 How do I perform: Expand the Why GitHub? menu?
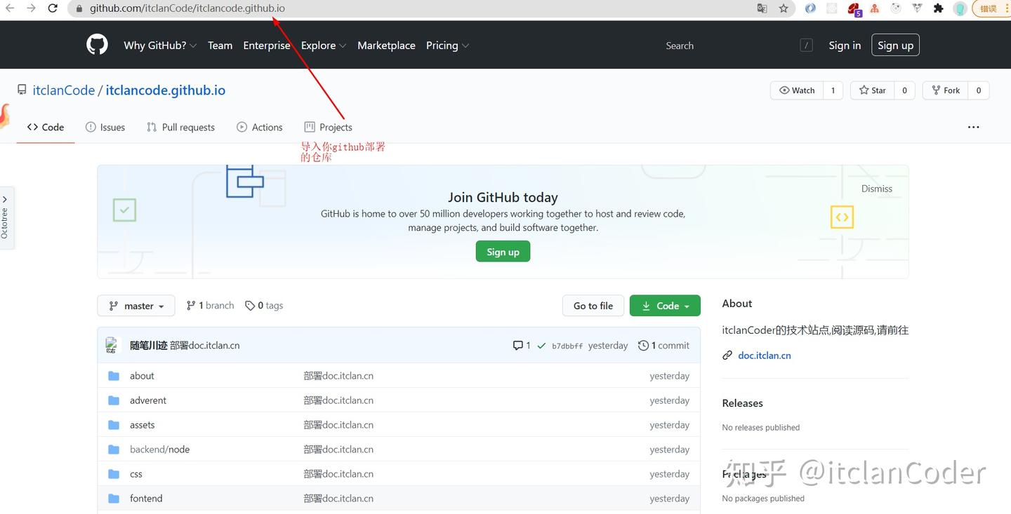pos(160,46)
